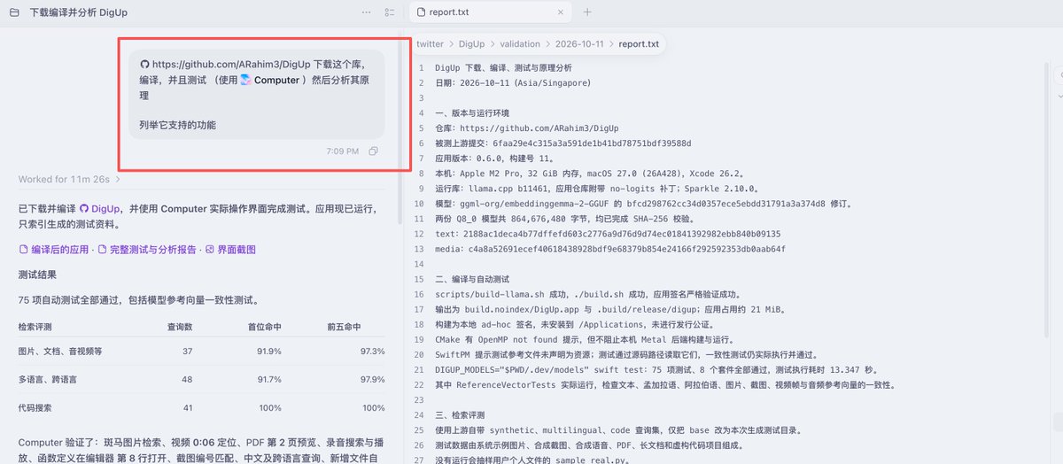Click the folder icon beside the conversation title
Viewport: 1063px width, 464px height.
[12, 12]
